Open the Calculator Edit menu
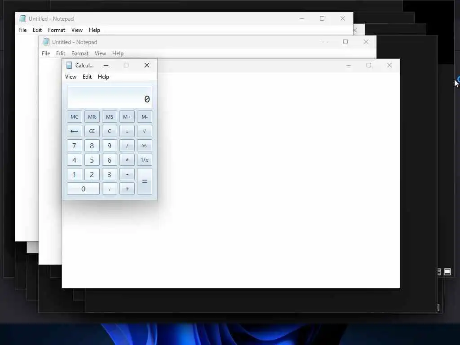 87,77
